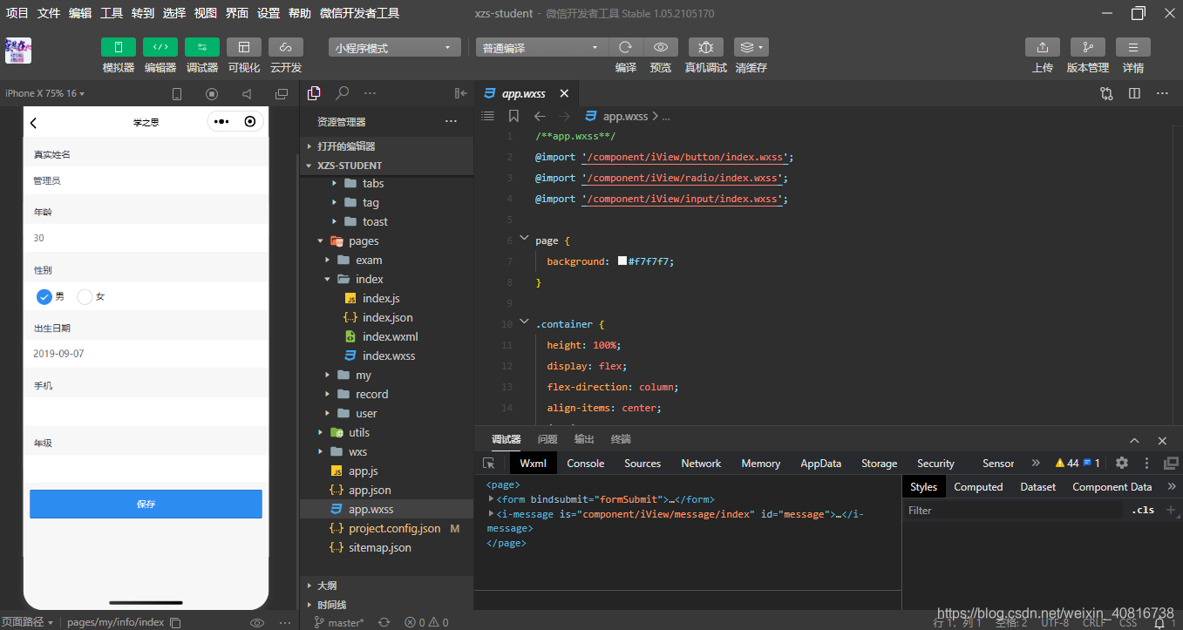Open the Visualization (可视化) tool

pos(244,47)
